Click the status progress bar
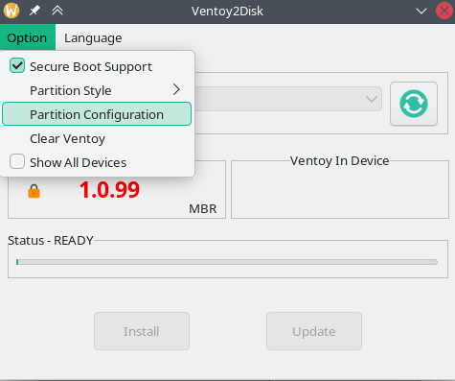455x381 pixels. tap(227, 262)
